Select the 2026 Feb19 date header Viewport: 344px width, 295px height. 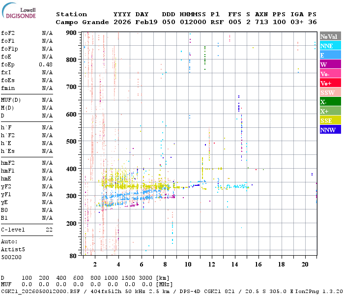(133, 22)
